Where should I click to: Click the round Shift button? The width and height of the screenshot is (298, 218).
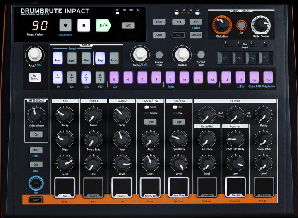click(x=36, y=183)
